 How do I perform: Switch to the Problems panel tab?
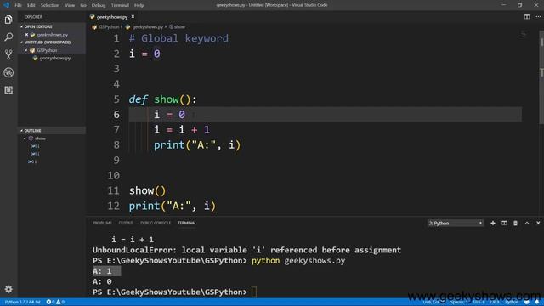pos(102,223)
